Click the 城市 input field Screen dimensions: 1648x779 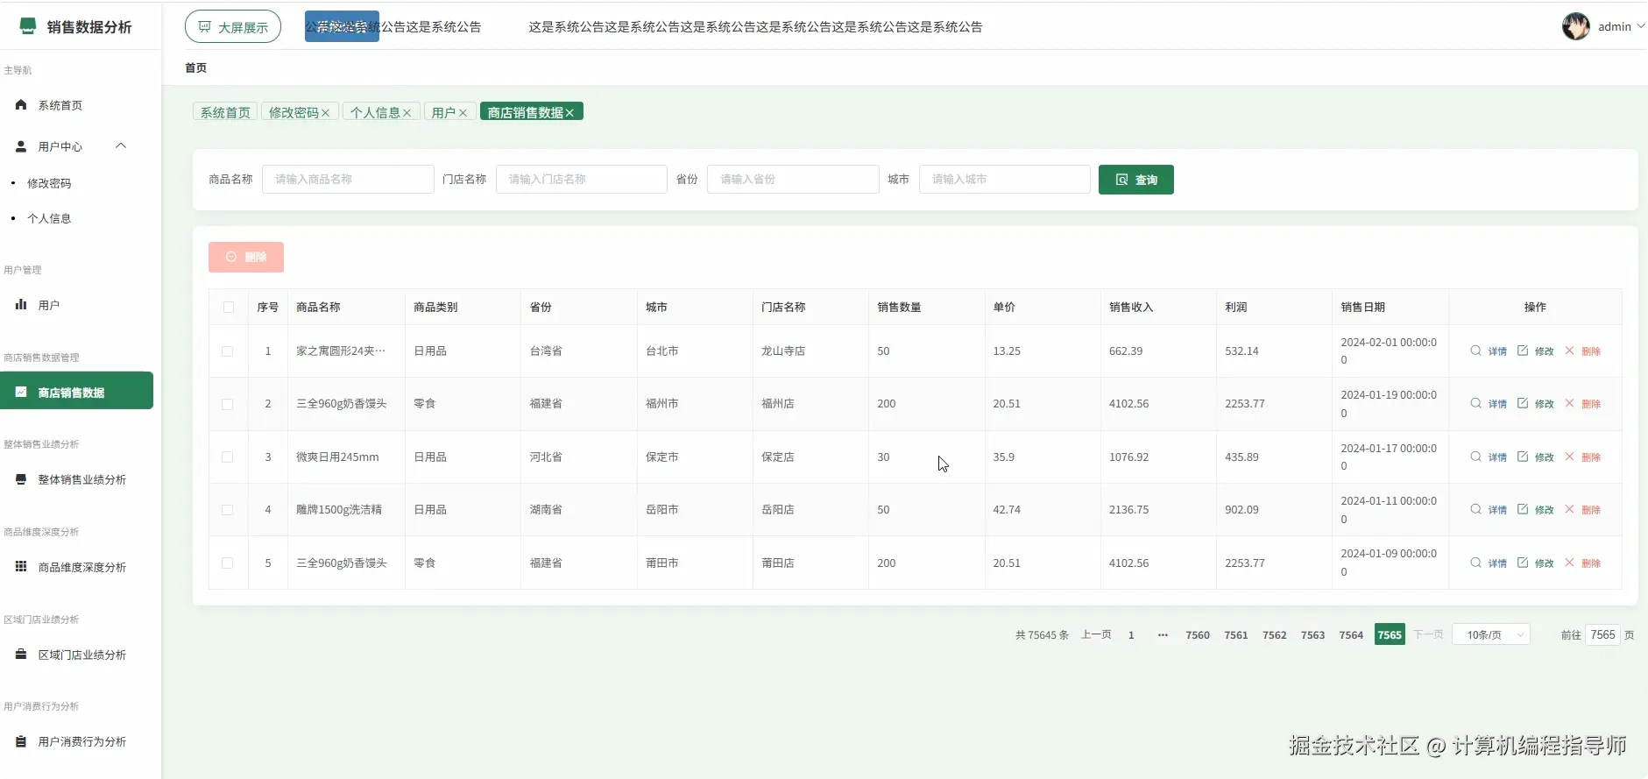coord(1005,179)
